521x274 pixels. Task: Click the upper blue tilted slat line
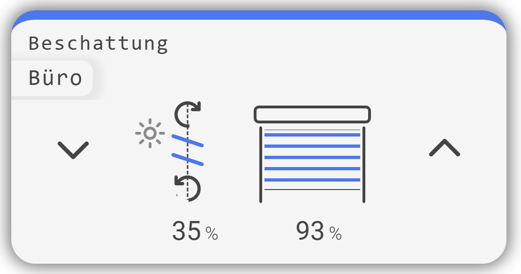[188, 141]
